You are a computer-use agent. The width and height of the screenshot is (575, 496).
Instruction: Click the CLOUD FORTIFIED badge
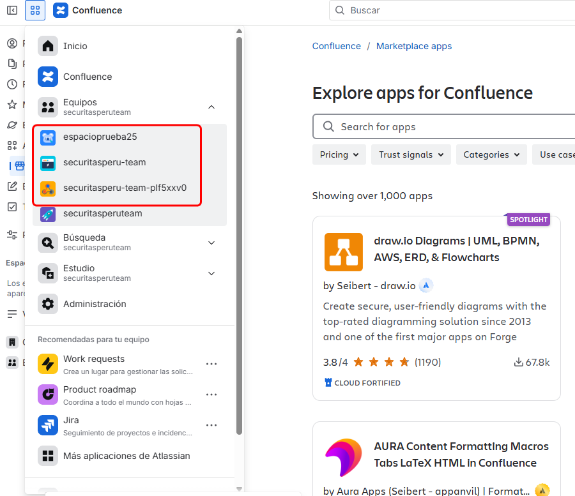[363, 383]
